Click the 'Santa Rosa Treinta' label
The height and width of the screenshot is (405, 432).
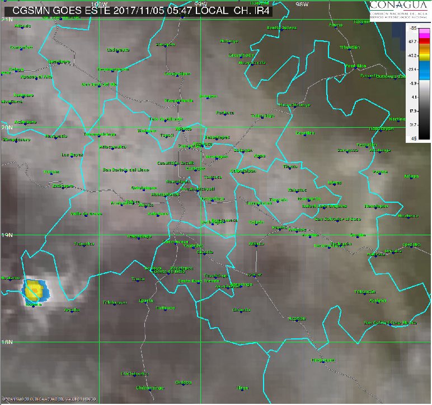coord(198,281)
